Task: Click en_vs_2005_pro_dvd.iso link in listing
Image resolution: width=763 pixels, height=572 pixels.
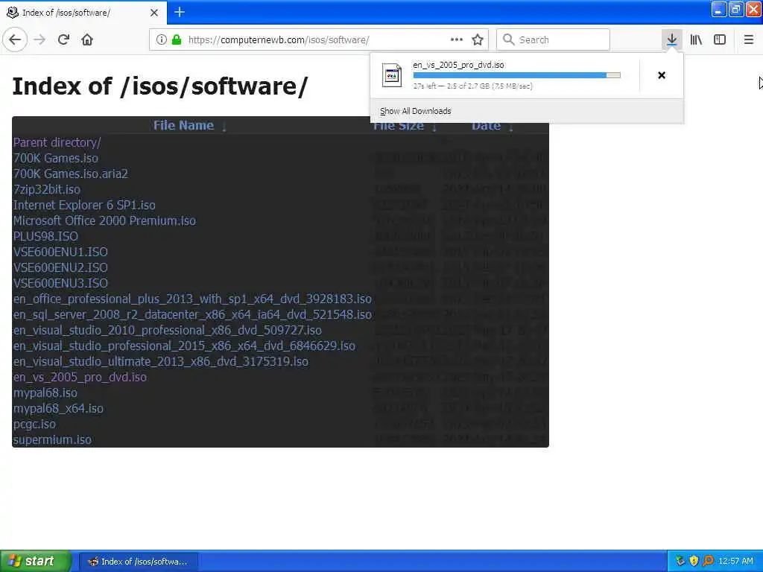Action: coord(80,377)
